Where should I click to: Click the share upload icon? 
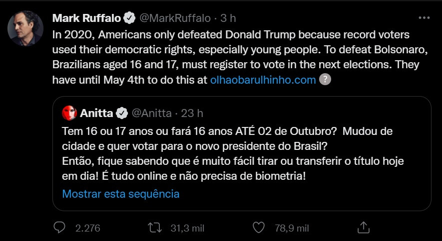pos(364,228)
